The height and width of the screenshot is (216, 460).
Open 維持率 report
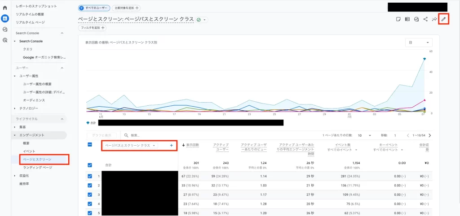click(x=24, y=184)
